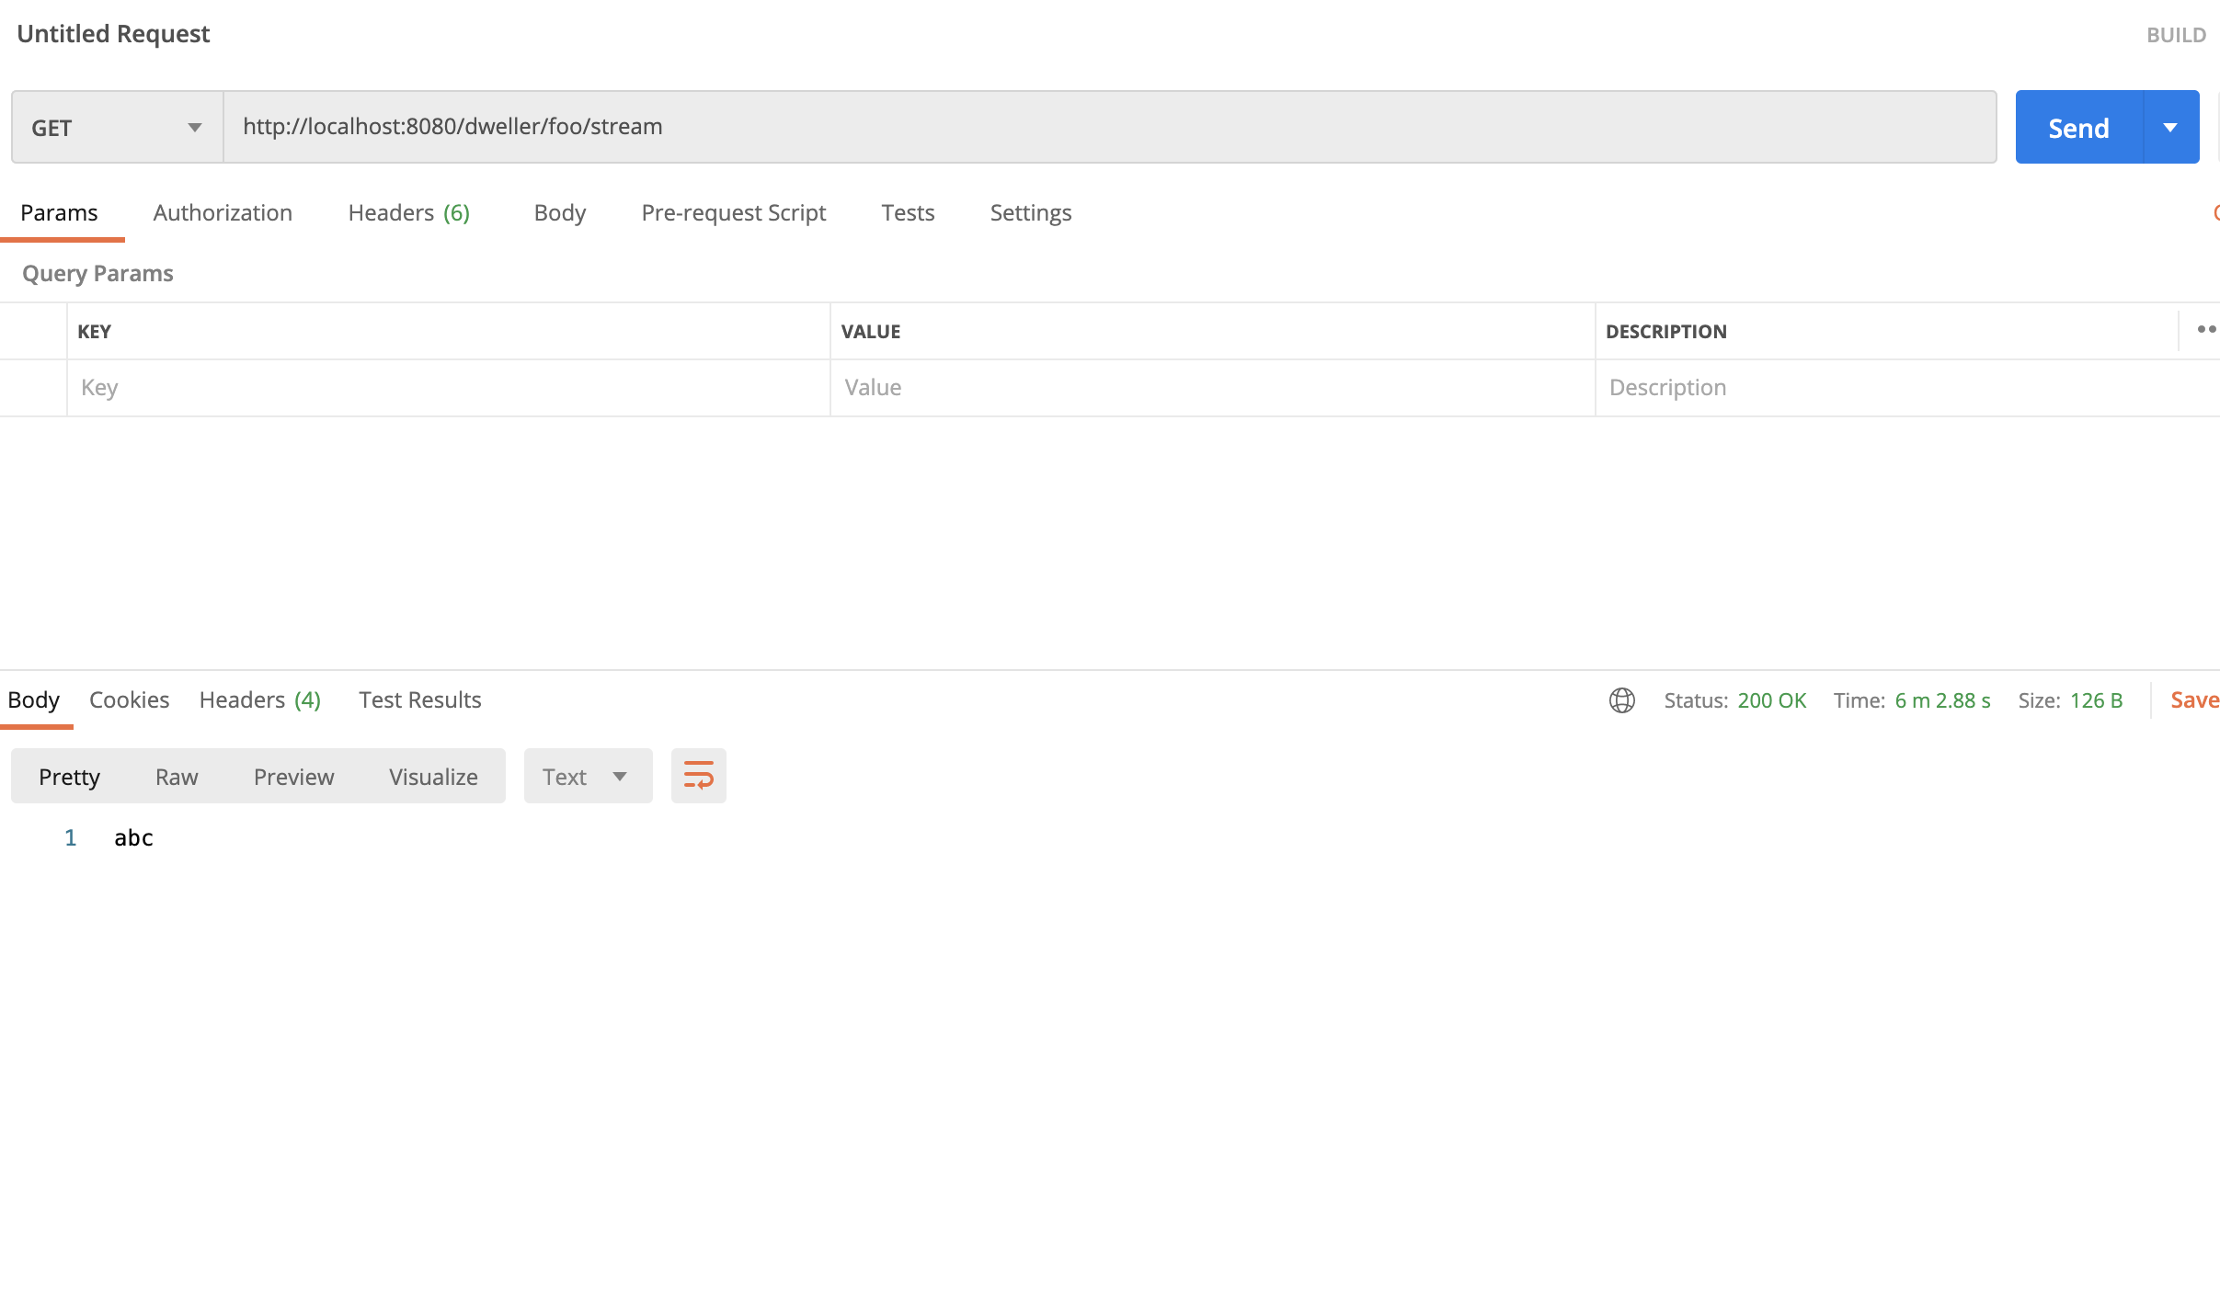This screenshot has width=2220, height=1296.
Task: Switch to Raw response view
Action: [175, 776]
